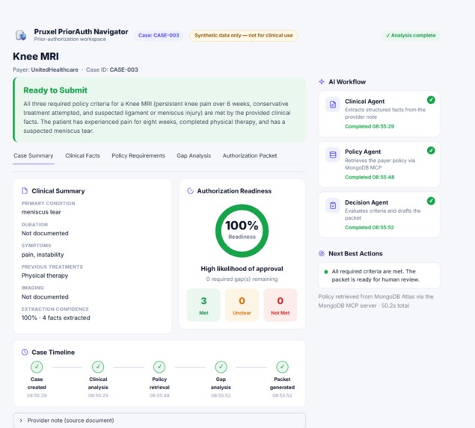Click the All required criteria are met message
The height and width of the screenshot is (428, 475).
(x=376, y=276)
